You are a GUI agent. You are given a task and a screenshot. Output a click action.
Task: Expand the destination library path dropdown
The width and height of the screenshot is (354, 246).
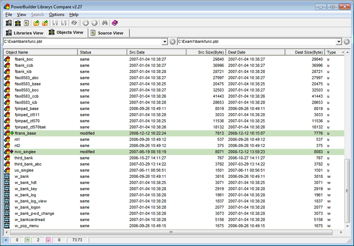click(x=338, y=41)
